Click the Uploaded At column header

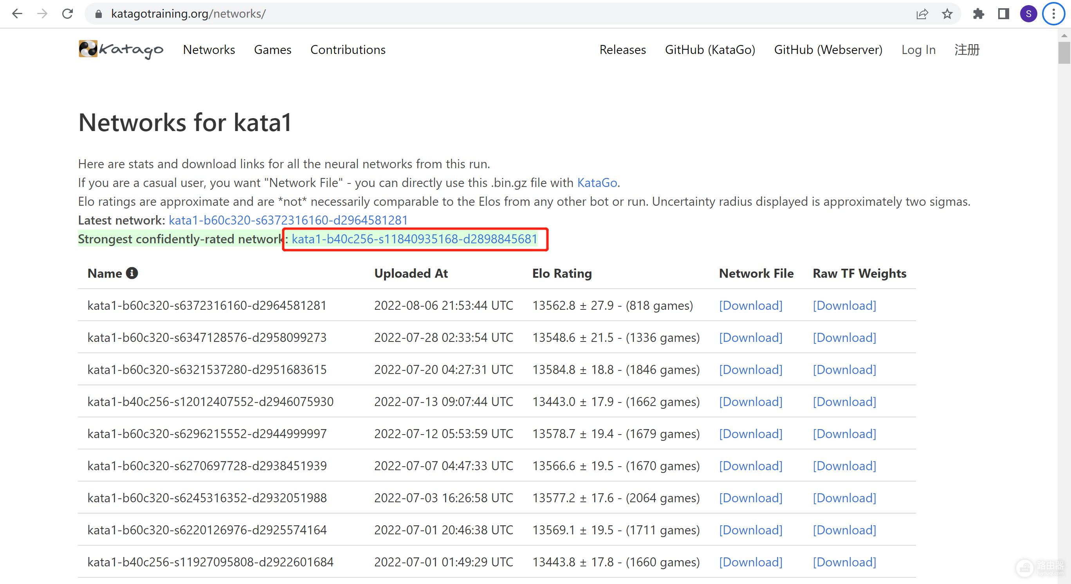click(x=411, y=273)
